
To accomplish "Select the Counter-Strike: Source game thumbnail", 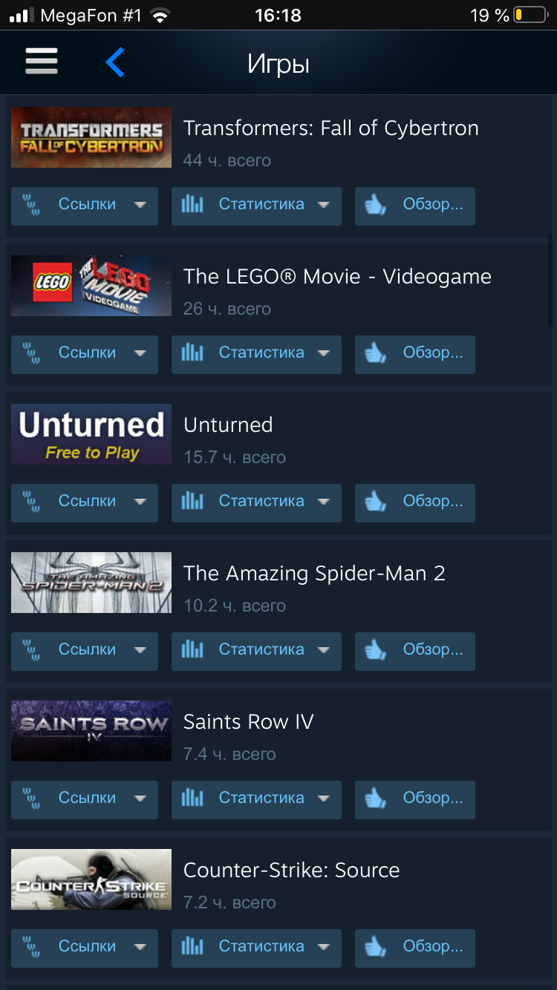I will 91,879.
